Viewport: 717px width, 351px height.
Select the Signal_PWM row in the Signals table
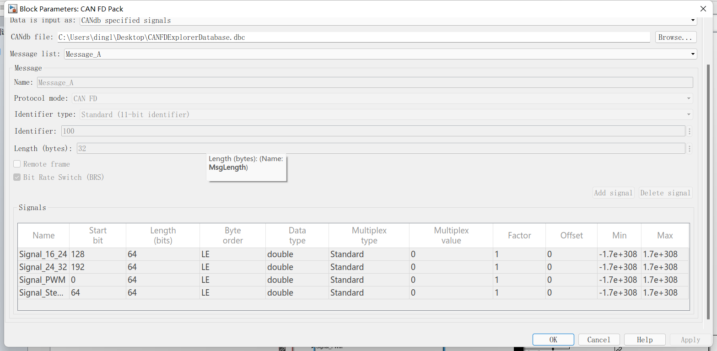point(42,280)
